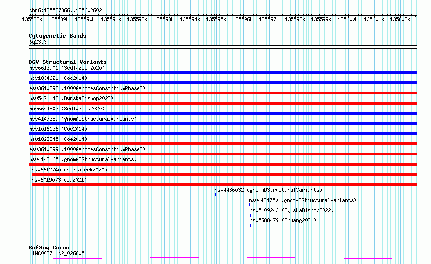Click the 135589k ruler label
The image size is (431, 264).
59,19
